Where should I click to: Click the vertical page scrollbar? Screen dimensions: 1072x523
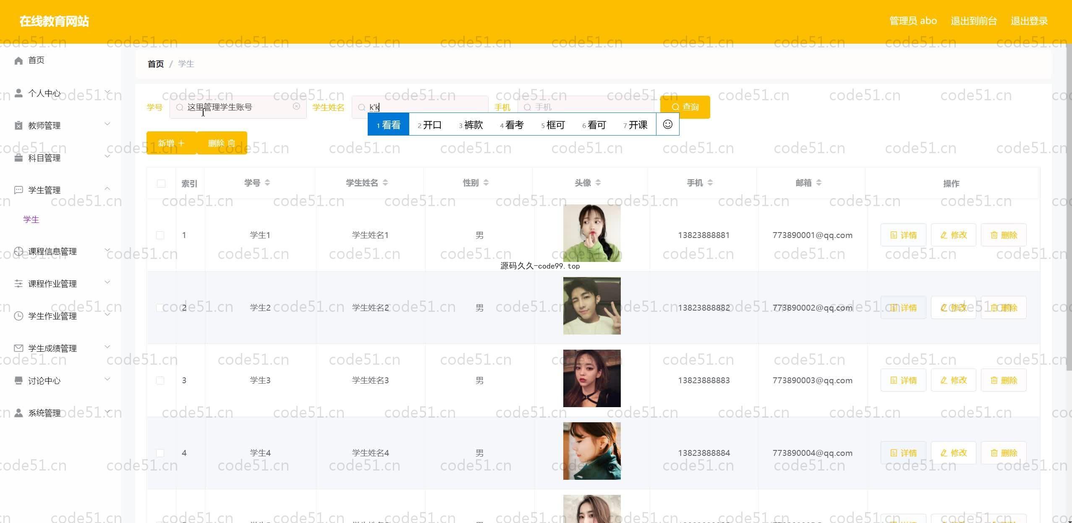(x=1069, y=207)
